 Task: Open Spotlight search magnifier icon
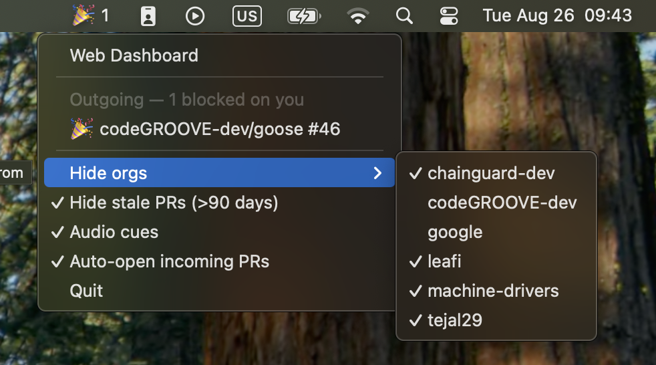pos(404,16)
